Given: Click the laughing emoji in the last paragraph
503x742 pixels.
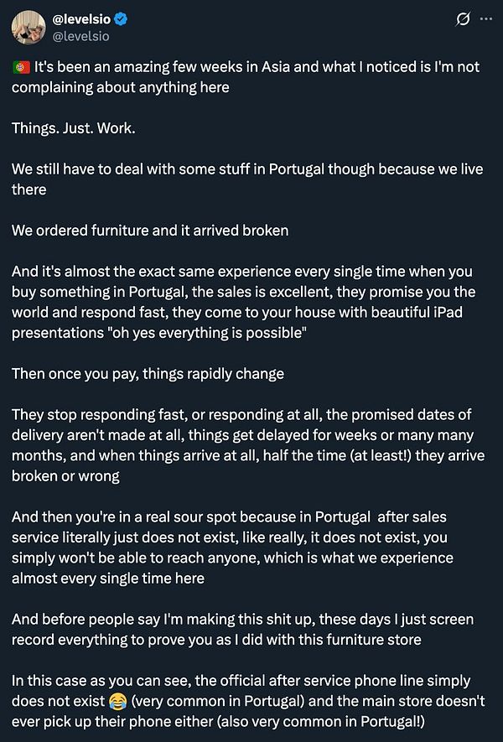Looking at the screenshot, I should tap(116, 701).
